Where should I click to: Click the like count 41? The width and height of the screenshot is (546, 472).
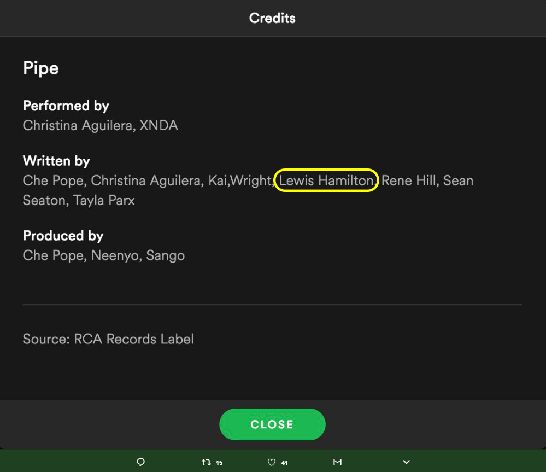click(284, 463)
